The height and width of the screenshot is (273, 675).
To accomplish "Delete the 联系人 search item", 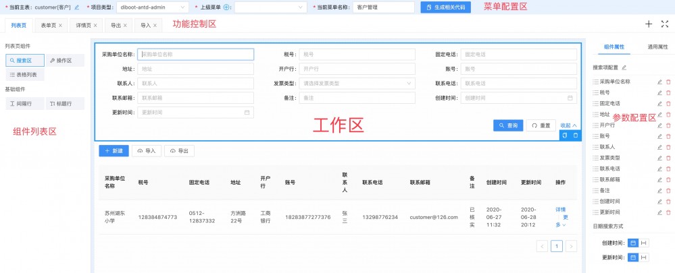I will click(668, 147).
